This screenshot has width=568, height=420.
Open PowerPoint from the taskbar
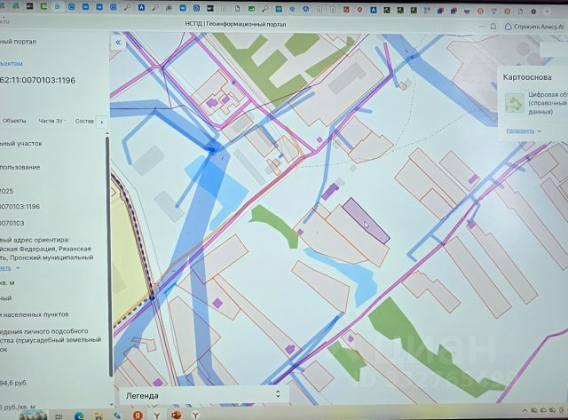176,415
